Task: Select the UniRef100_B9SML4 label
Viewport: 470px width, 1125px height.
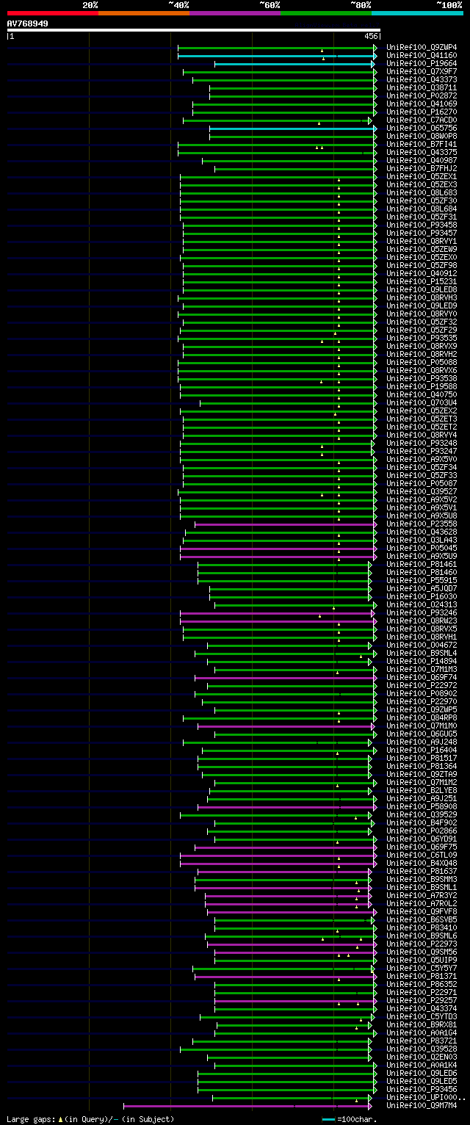Action: coord(421,653)
